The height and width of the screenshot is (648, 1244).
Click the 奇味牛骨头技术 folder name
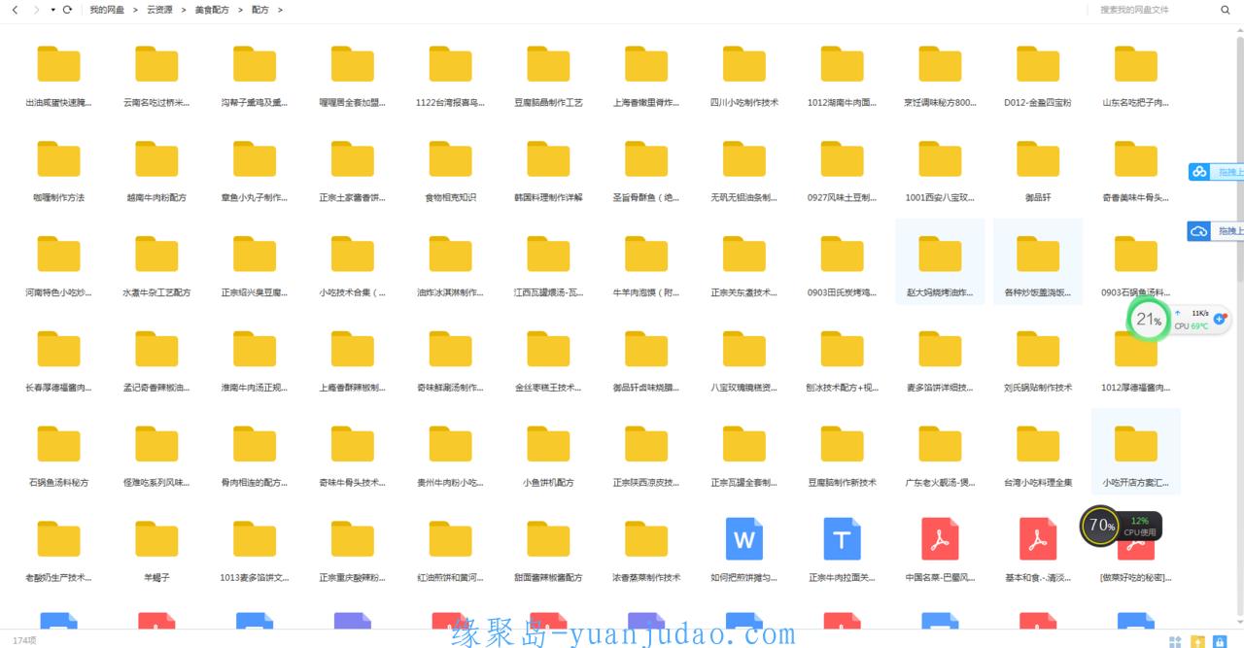(x=353, y=483)
